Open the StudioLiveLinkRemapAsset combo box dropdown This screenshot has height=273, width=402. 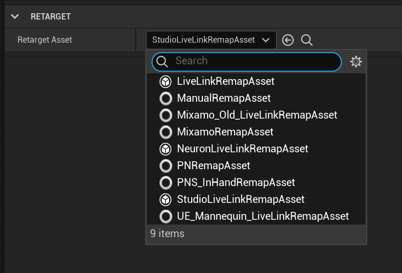point(211,40)
